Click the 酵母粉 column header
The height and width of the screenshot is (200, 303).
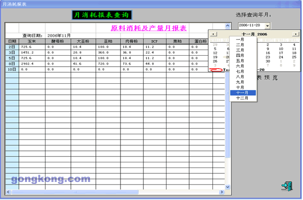(58, 42)
